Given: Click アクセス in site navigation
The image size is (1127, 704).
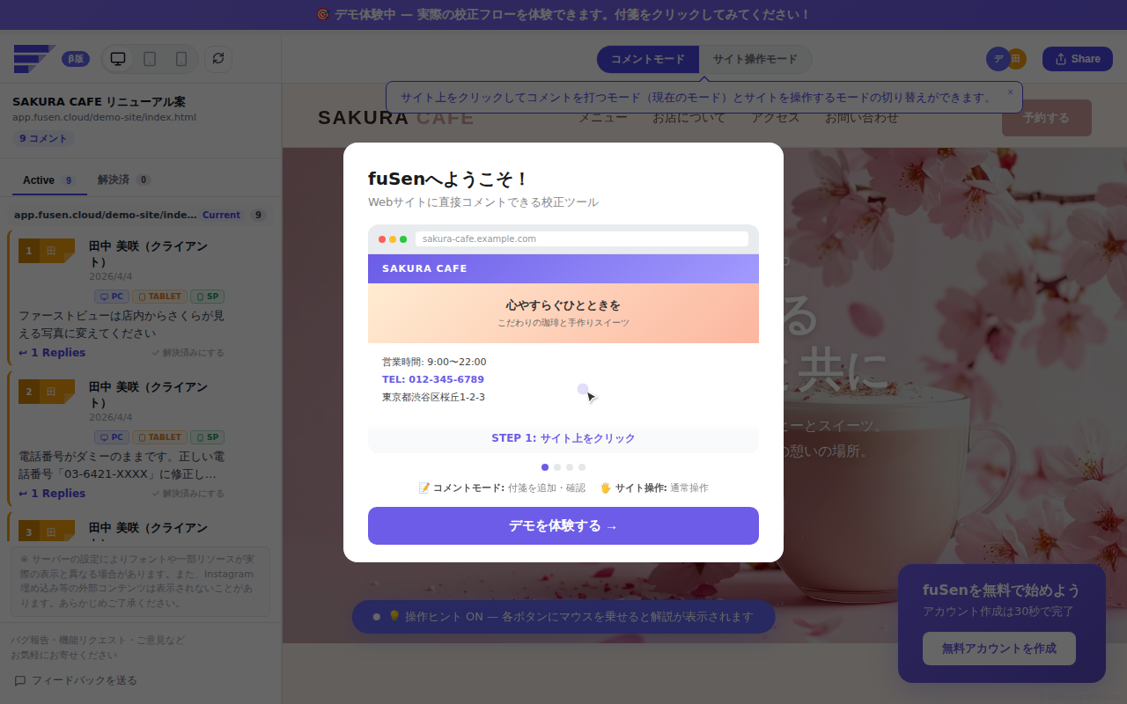Looking at the screenshot, I should coord(776,117).
